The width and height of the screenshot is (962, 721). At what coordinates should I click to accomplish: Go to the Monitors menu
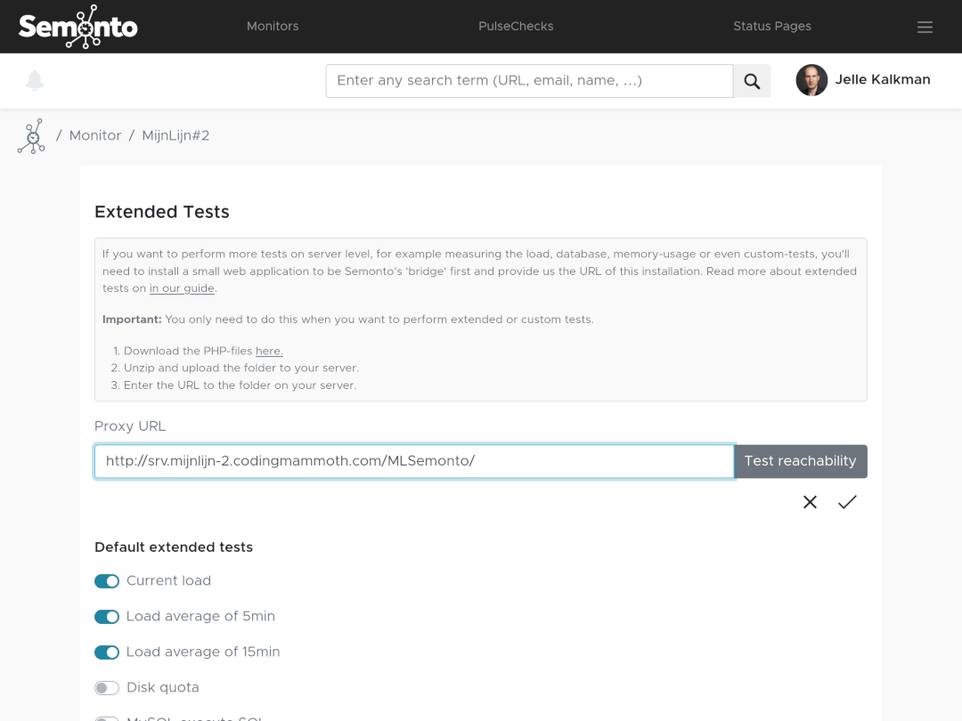pyautogui.click(x=273, y=27)
